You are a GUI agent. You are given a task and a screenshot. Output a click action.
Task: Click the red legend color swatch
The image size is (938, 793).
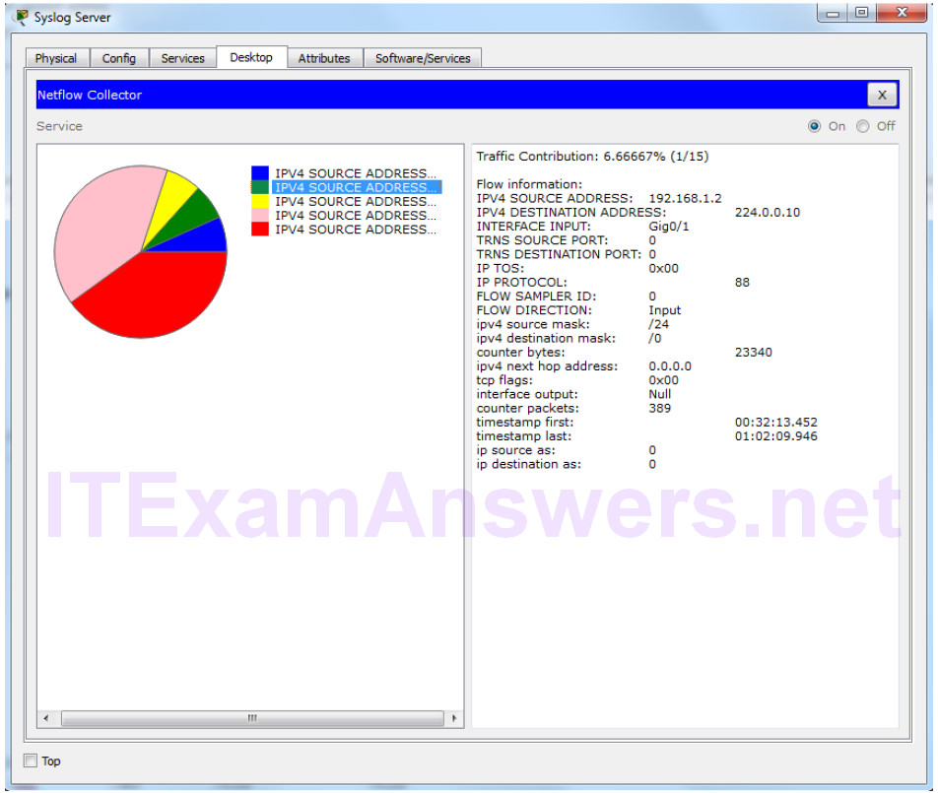tap(260, 230)
